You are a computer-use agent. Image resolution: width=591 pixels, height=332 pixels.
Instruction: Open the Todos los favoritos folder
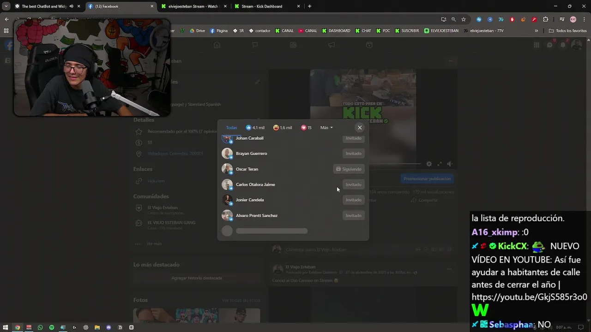(x=567, y=31)
